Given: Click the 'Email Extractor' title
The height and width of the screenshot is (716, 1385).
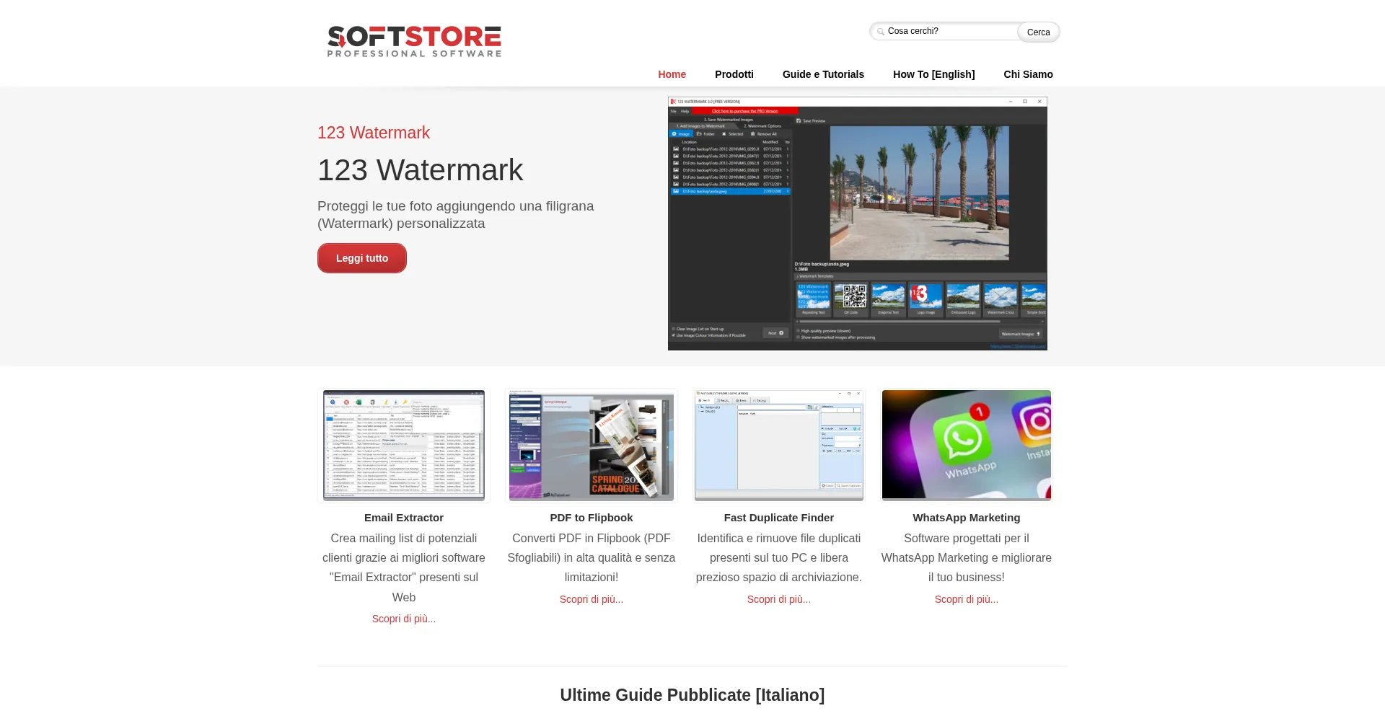Looking at the screenshot, I should (x=404, y=518).
